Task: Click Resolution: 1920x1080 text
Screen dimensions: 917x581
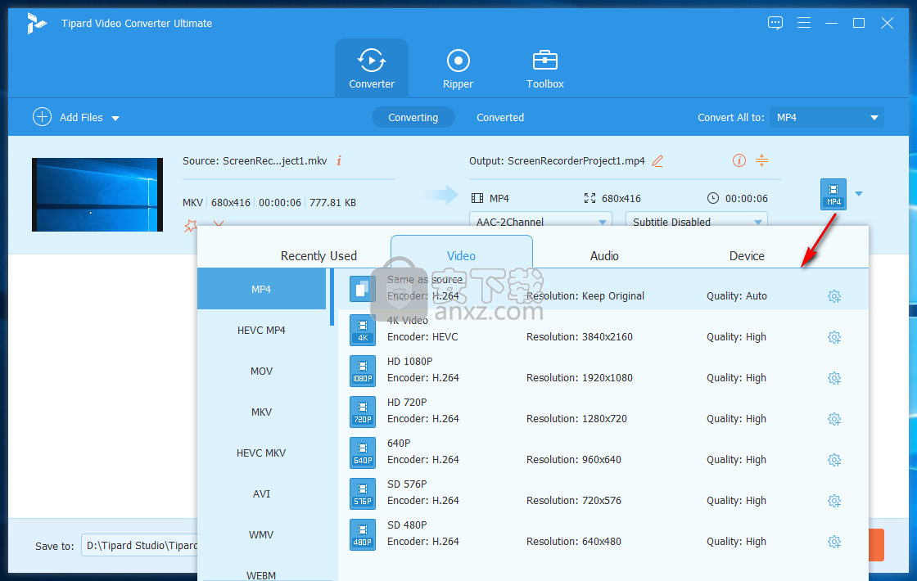Action: click(579, 377)
